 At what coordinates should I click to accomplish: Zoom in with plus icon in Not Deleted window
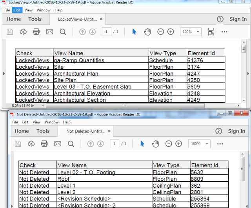[x=178, y=144]
